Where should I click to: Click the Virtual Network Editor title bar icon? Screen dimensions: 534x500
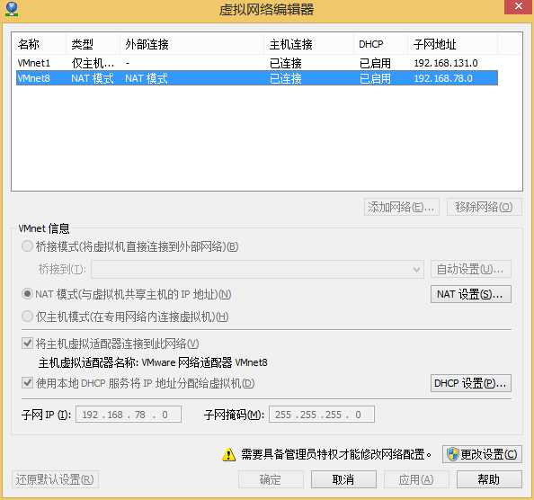tap(12, 9)
